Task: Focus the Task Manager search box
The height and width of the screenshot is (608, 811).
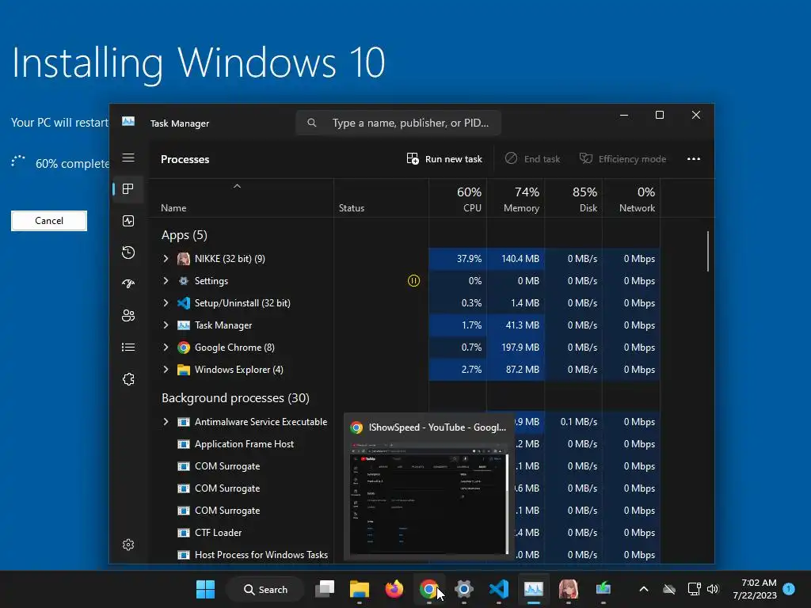Action: point(398,123)
